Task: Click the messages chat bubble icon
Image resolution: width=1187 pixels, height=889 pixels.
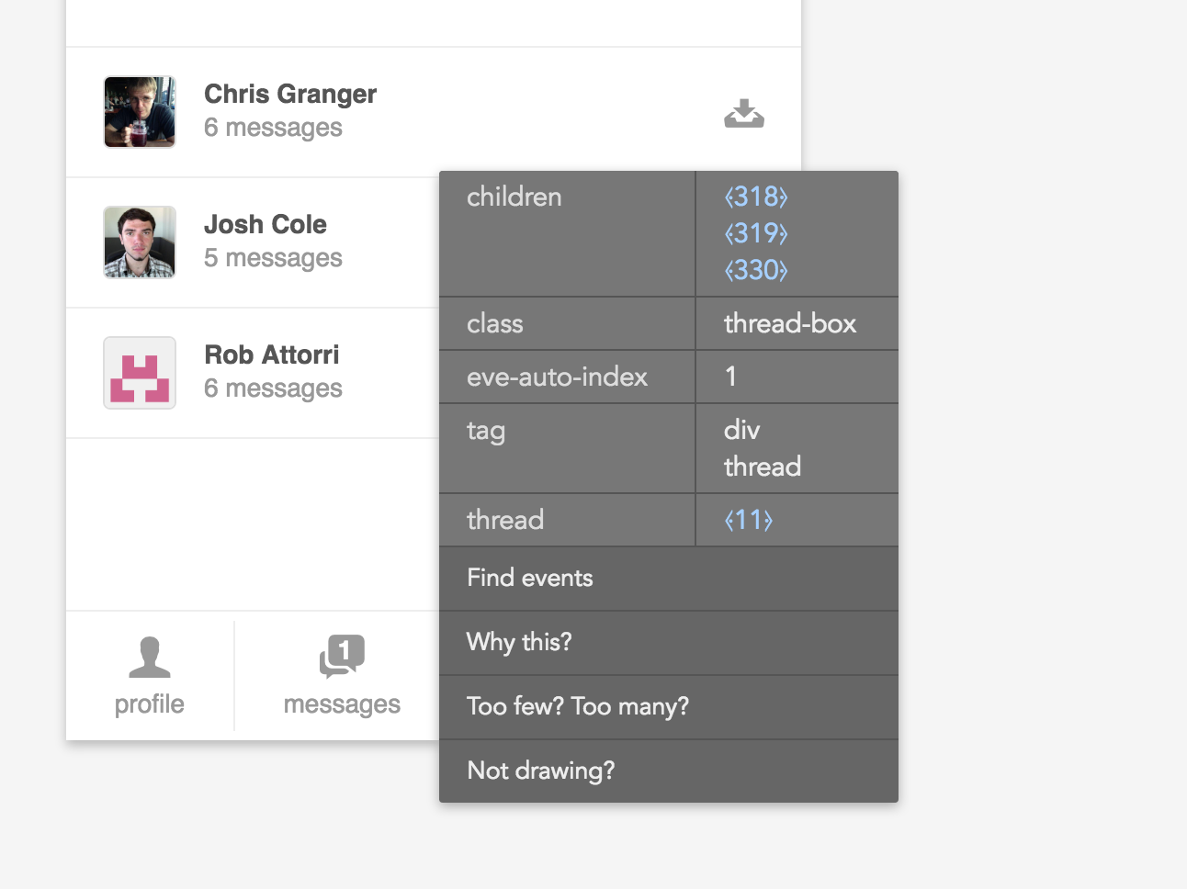Action: click(x=342, y=657)
